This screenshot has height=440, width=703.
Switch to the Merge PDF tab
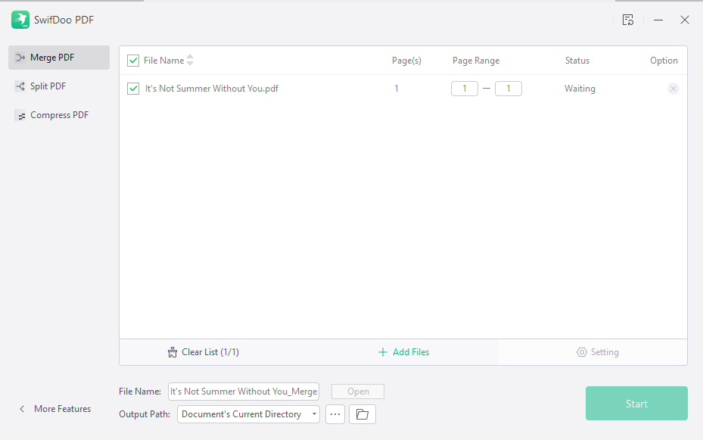pos(59,58)
